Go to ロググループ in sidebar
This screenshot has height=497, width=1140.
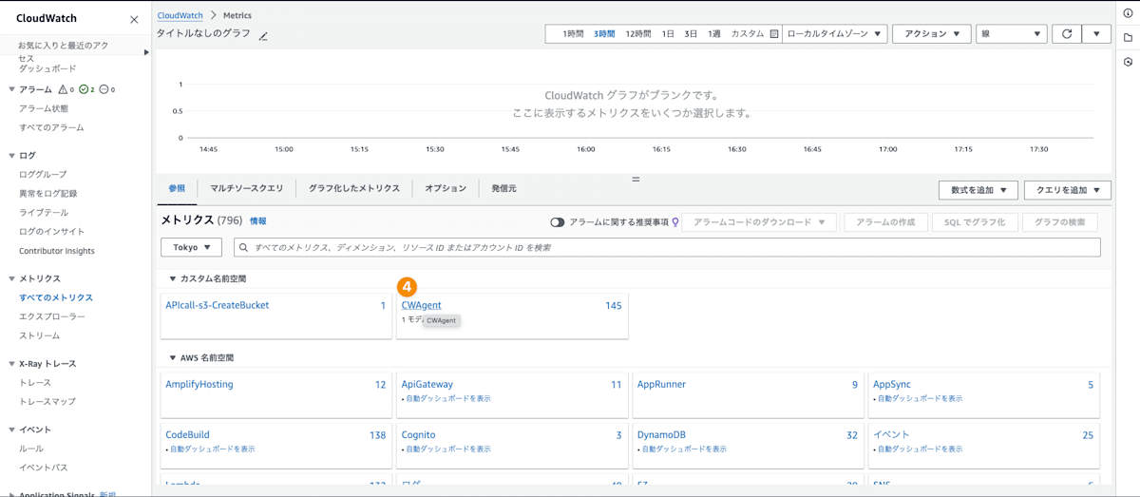[x=43, y=175]
